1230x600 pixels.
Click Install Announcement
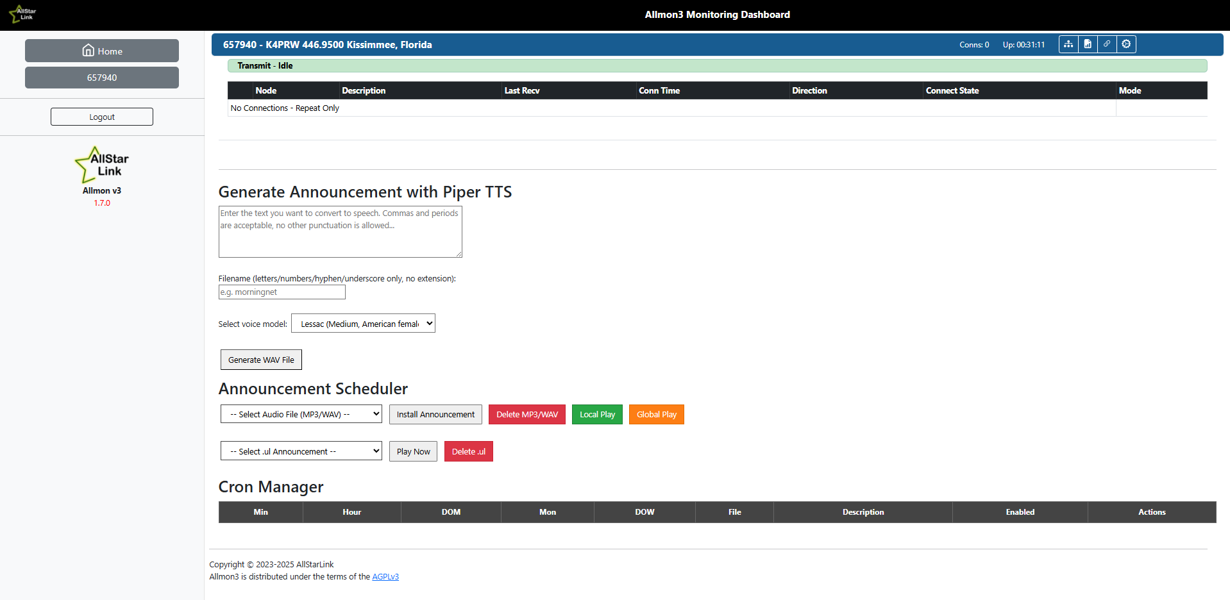435,414
